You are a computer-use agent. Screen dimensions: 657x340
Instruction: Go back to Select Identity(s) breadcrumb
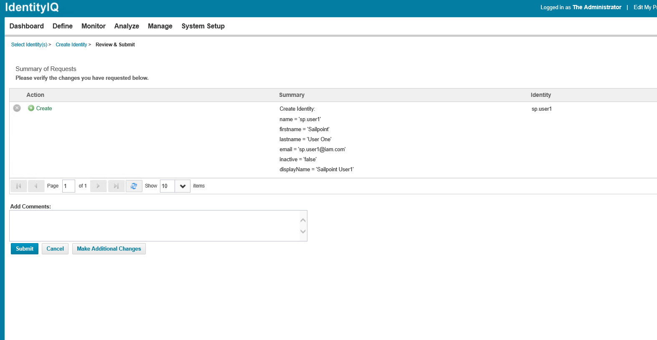tap(29, 45)
